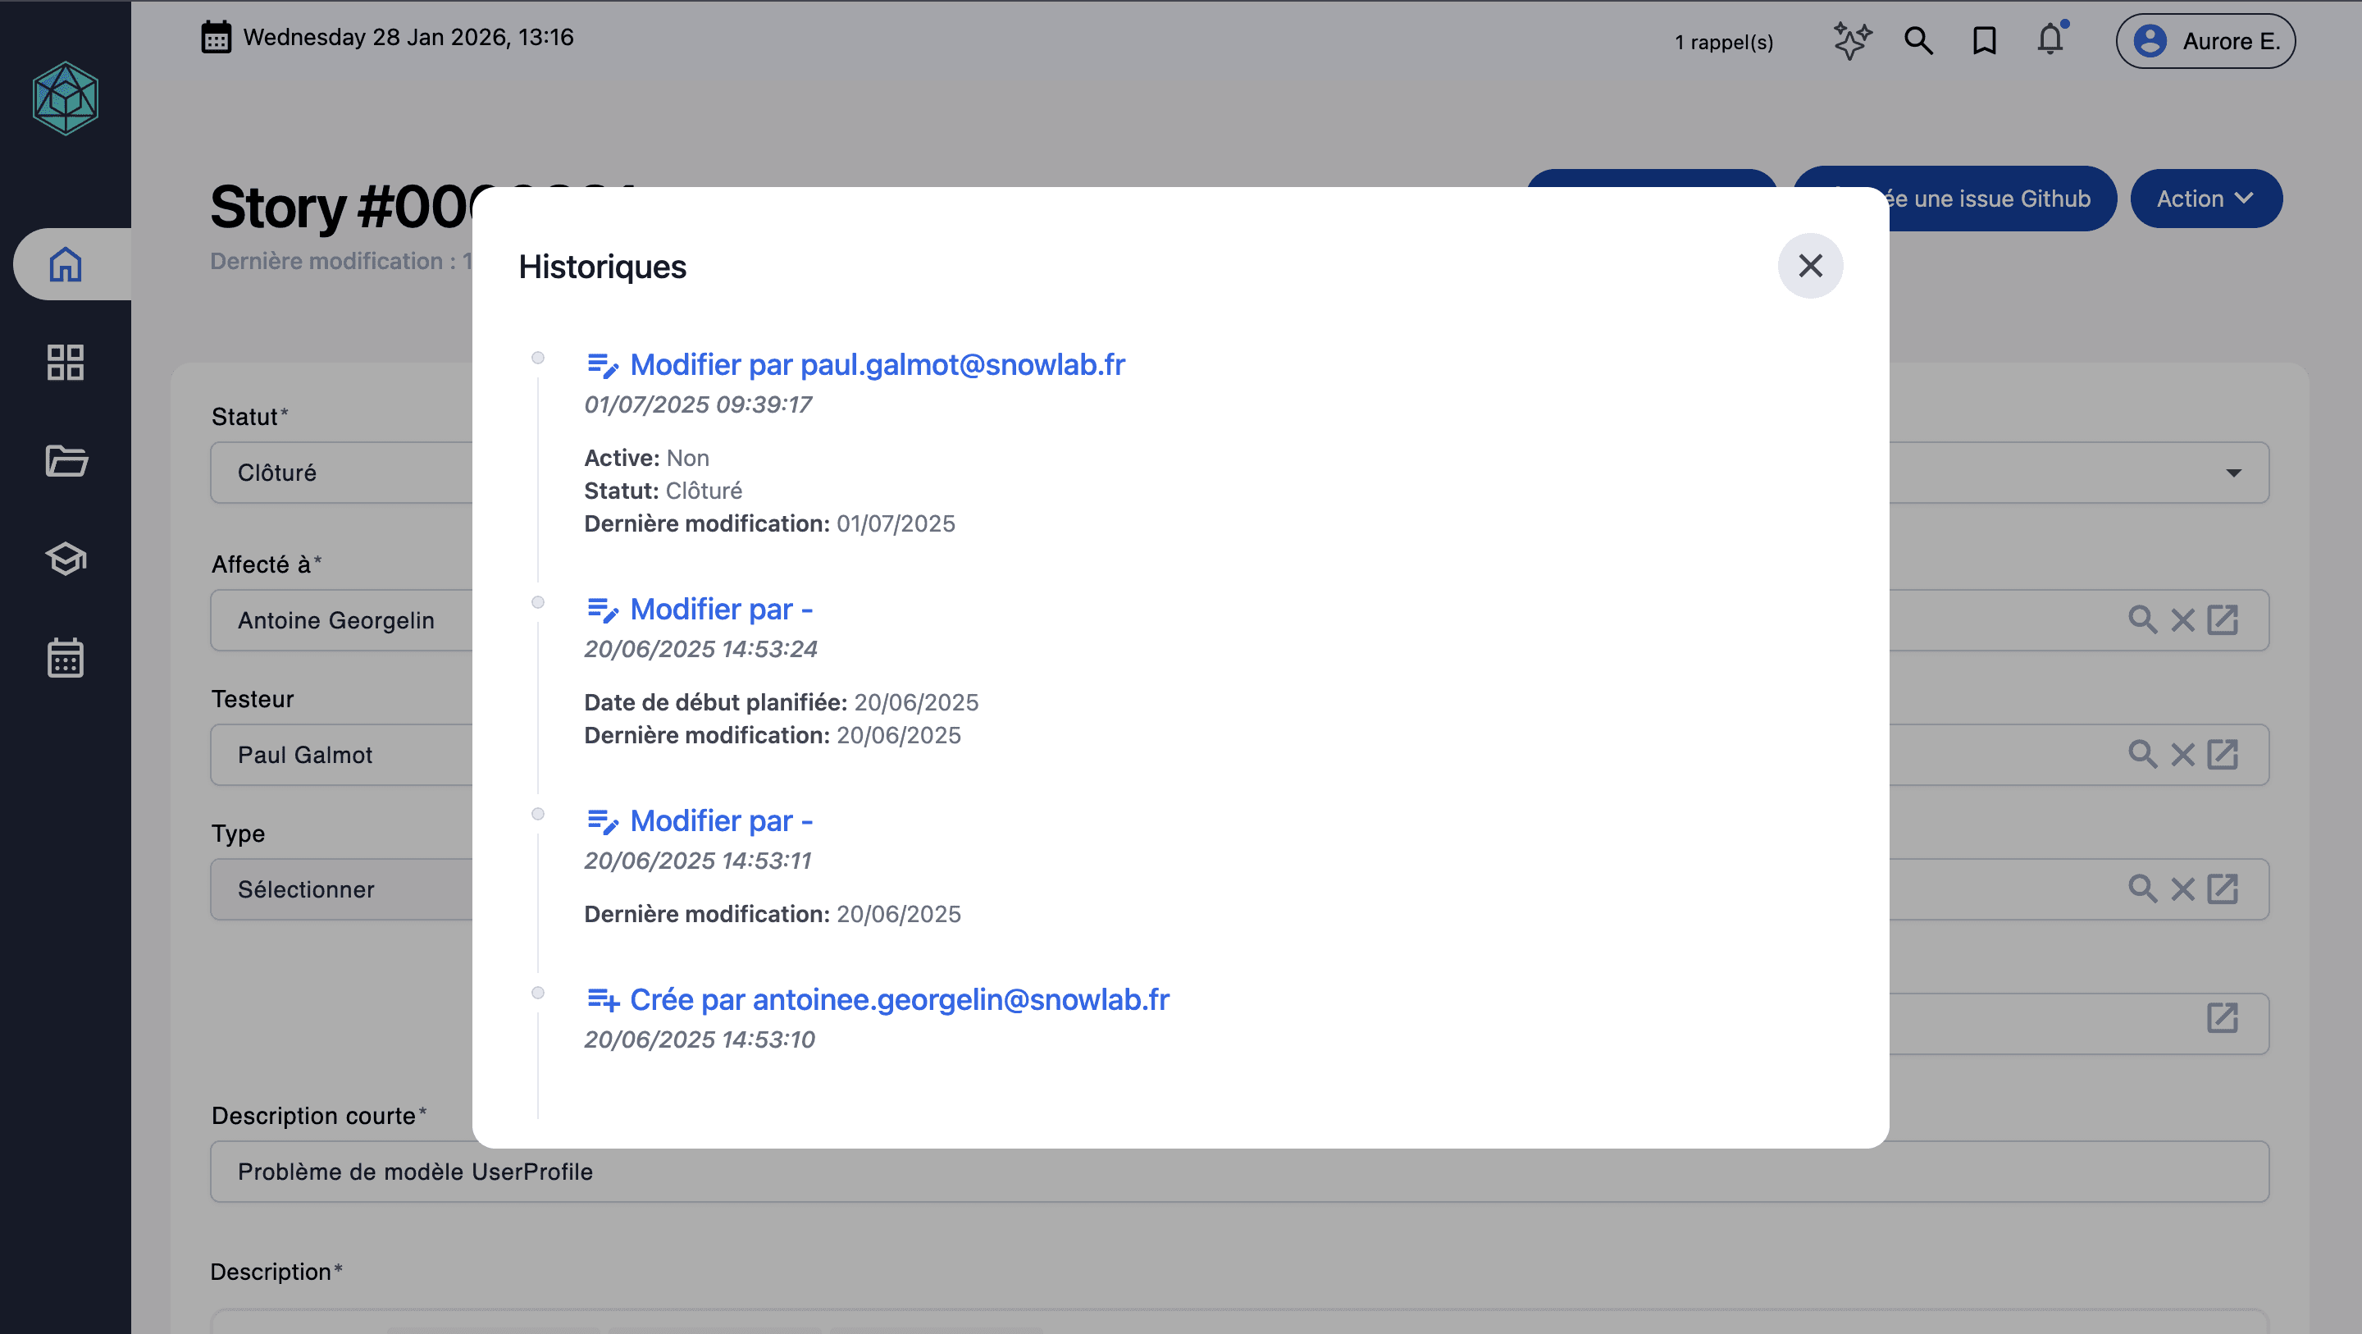
Task: Close the Historiques dialog
Action: (1809, 266)
